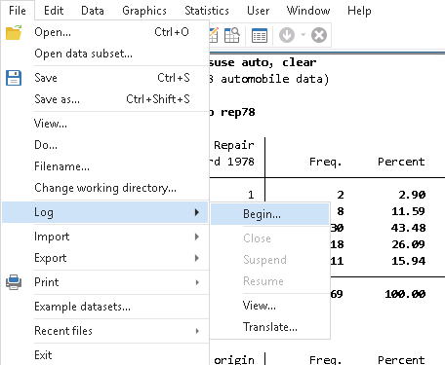This screenshot has height=365, width=445.
Task: Click the 'Freq.' header in rep78 table
Action: pos(326,162)
